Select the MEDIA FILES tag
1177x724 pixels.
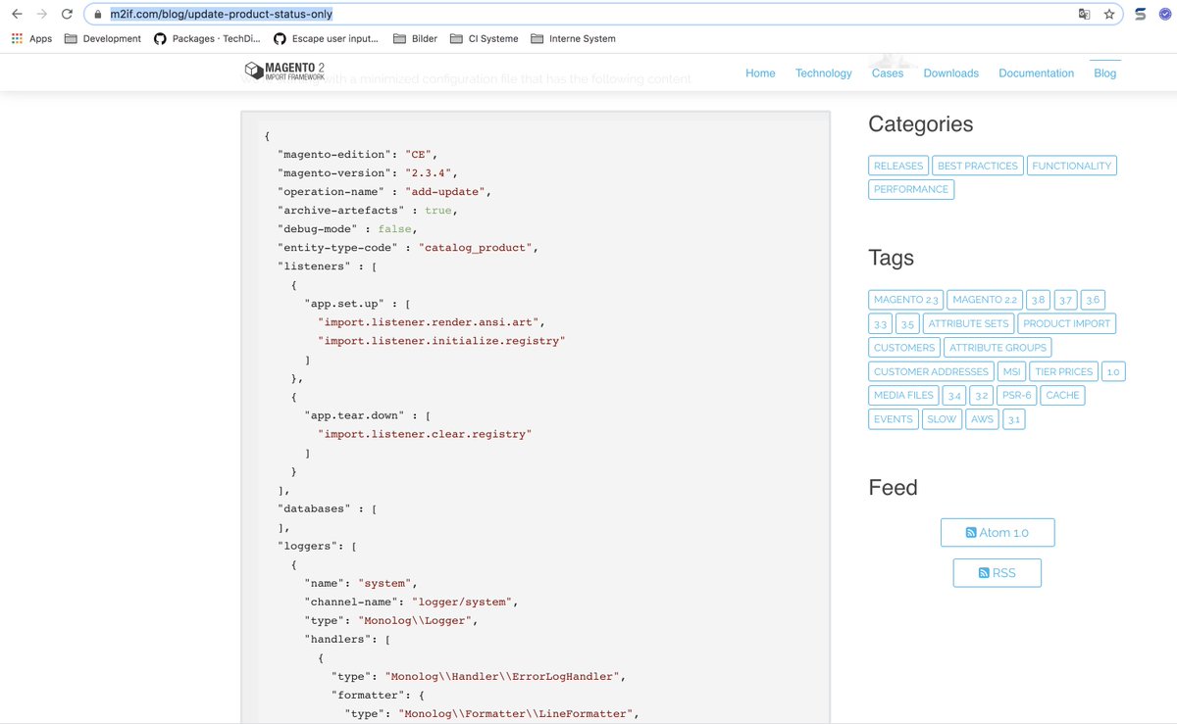[x=904, y=395]
